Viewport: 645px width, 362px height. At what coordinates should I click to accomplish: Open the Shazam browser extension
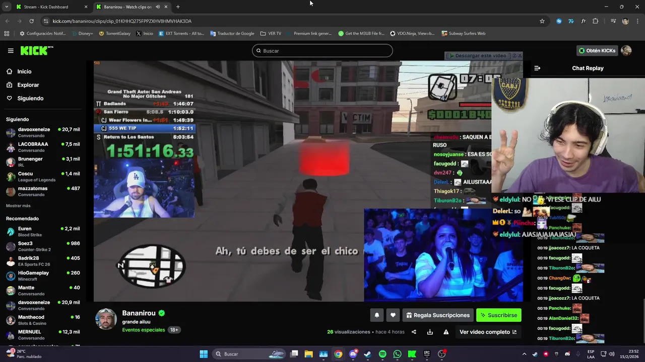coord(559,21)
